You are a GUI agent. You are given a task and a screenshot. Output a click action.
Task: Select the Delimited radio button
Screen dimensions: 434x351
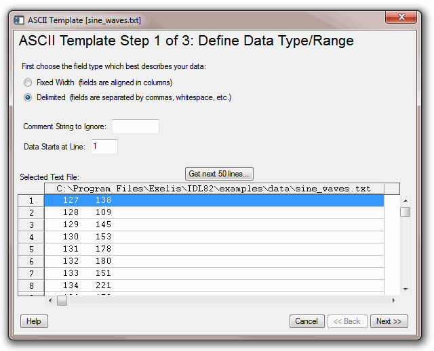coord(28,97)
